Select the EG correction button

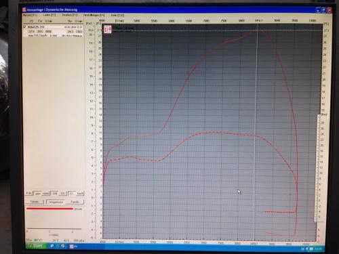tap(63, 194)
